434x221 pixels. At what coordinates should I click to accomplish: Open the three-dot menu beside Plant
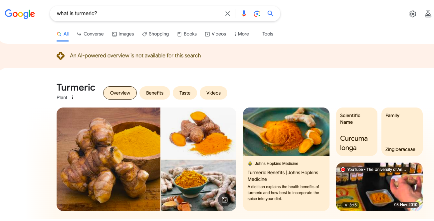point(73,98)
